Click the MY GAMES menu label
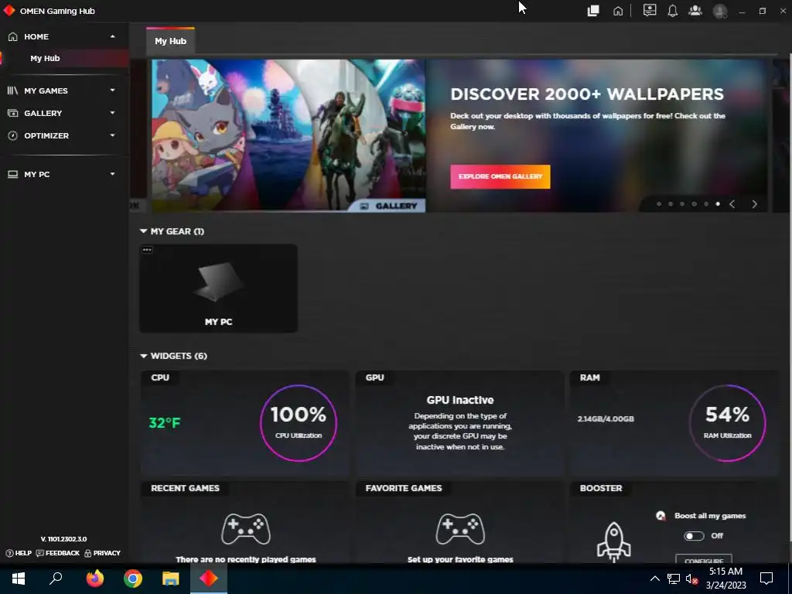This screenshot has height=594, width=792. point(46,90)
